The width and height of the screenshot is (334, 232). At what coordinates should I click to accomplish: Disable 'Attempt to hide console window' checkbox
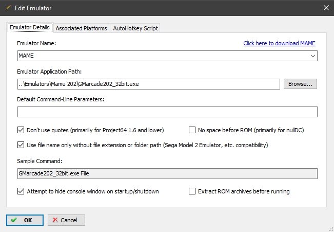(x=21, y=191)
